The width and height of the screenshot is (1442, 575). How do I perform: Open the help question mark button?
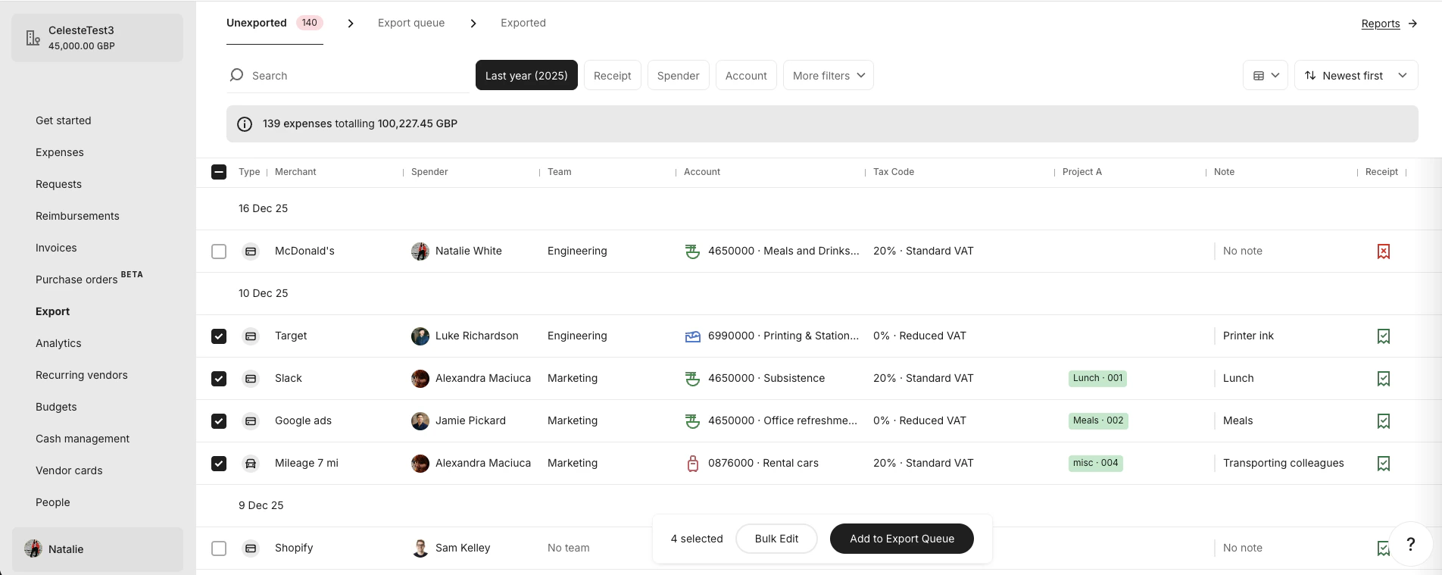point(1410,544)
